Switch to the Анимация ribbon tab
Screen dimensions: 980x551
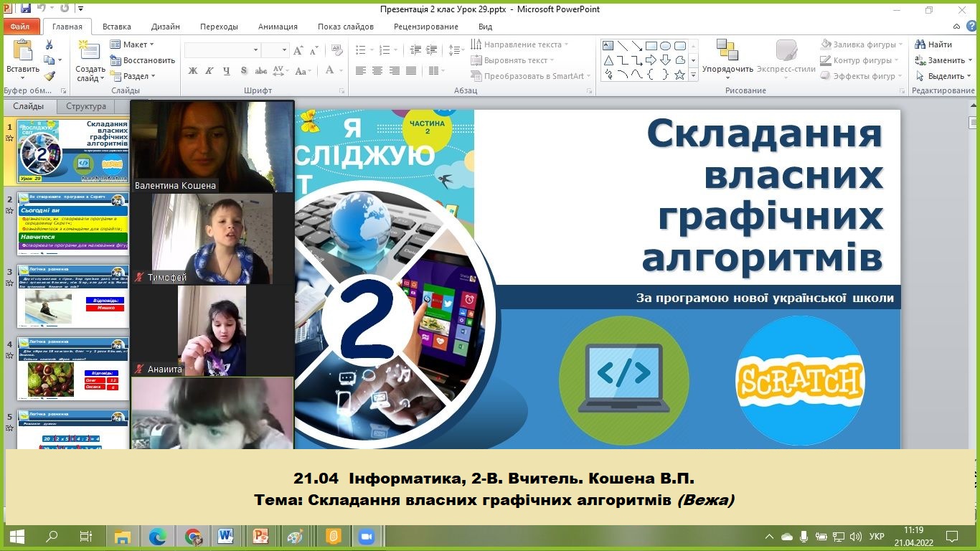point(277,27)
